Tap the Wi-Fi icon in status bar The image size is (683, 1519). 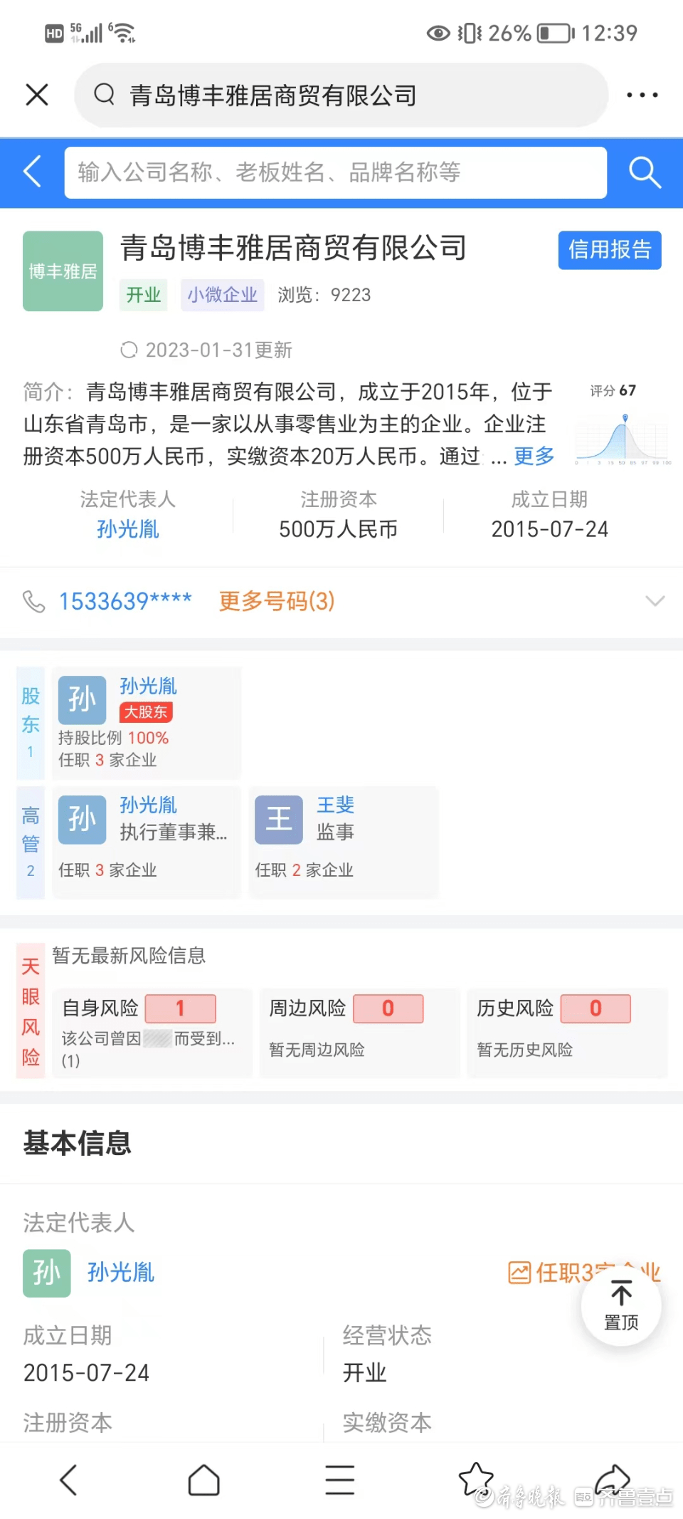(x=122, y=33)
